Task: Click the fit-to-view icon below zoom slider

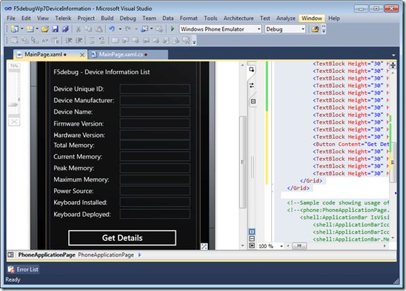Action: click(14, 122)
